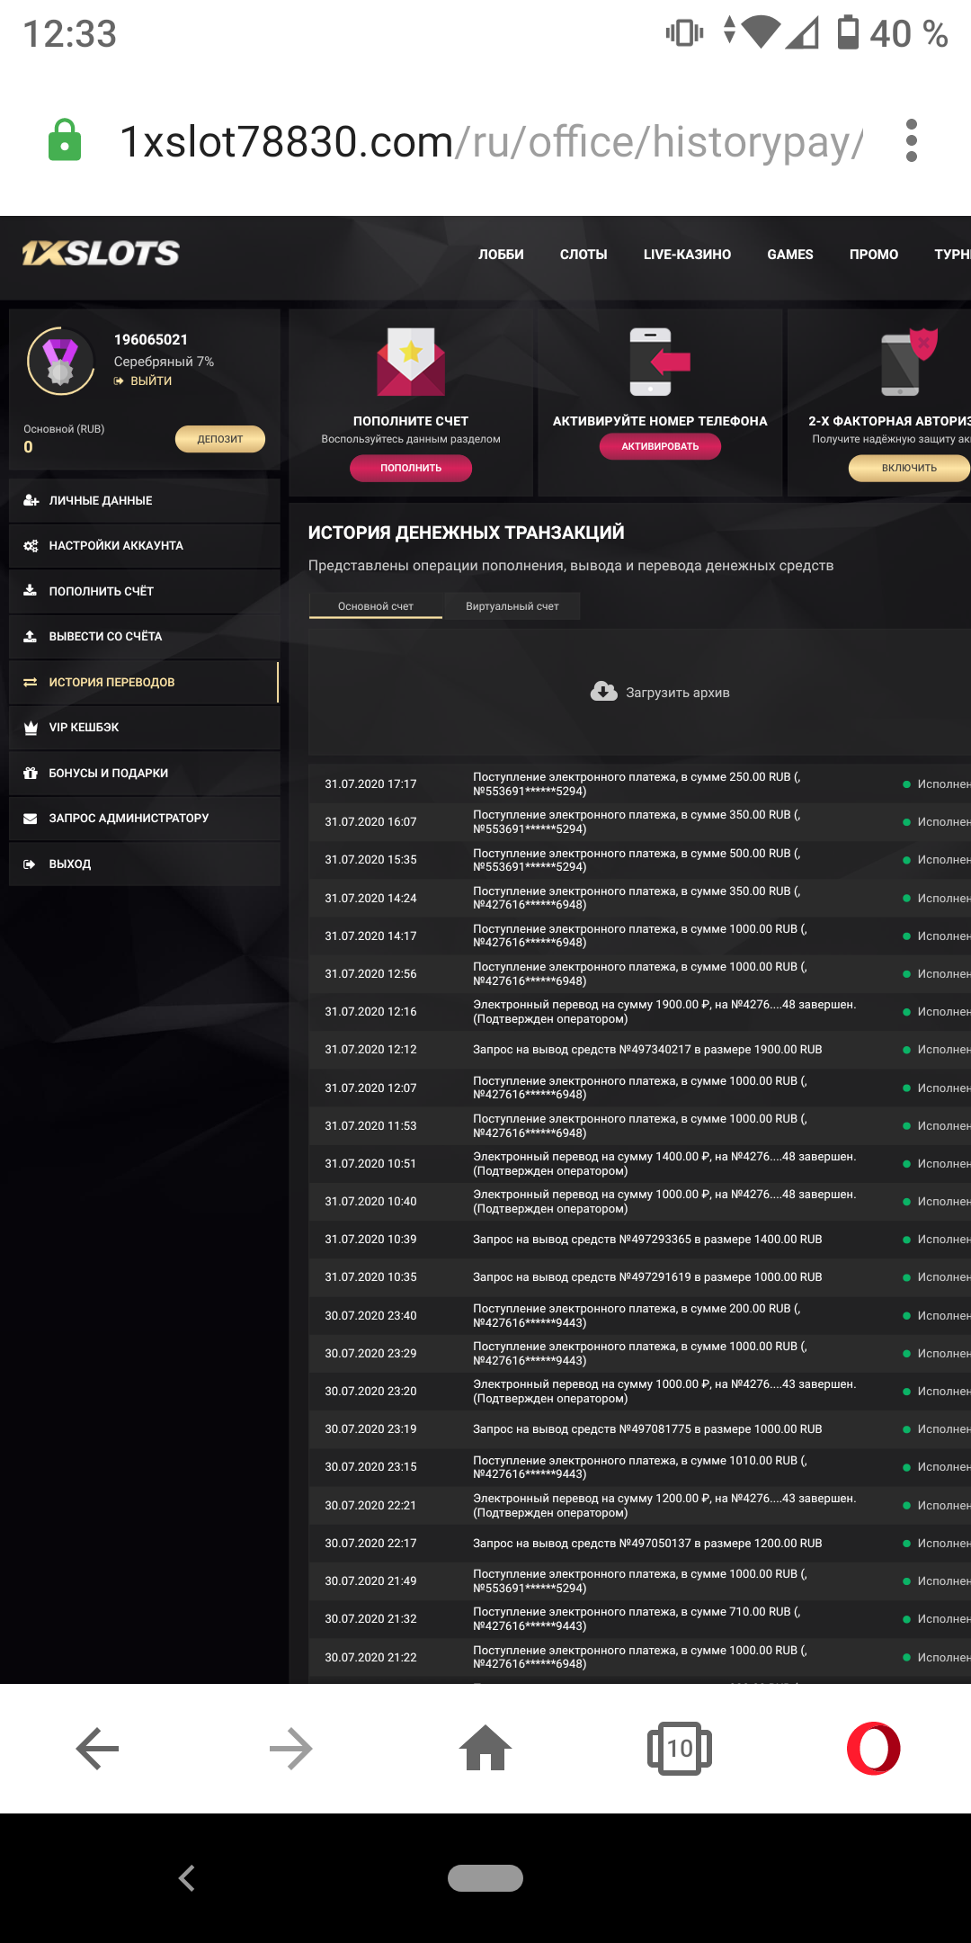
Task: Click the 31.07.2020 17:17 transaction date
Action: 370,784
